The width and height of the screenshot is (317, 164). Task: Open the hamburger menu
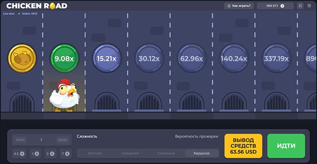(x=309, y=5)
